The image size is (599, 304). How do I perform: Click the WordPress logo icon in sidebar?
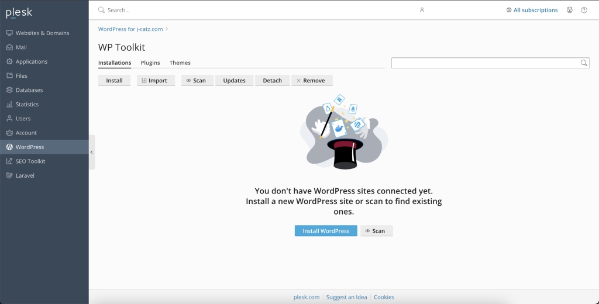[x=9, y=147]
